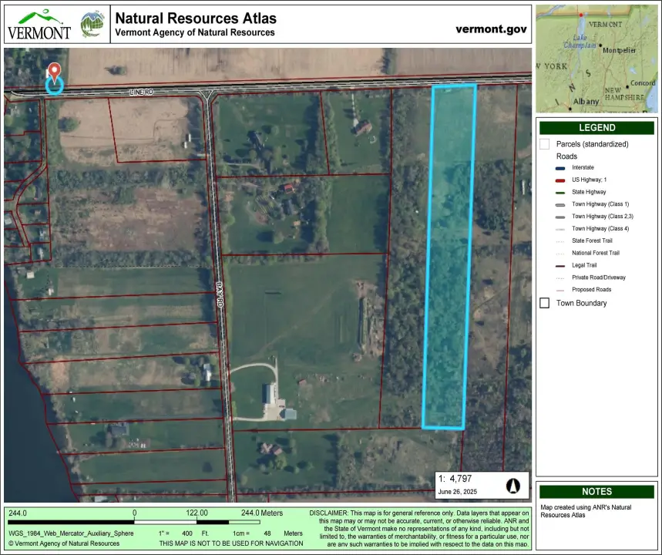
Task: Click the Agency of Natural Resources globe logo
Action: pos(93,24)
